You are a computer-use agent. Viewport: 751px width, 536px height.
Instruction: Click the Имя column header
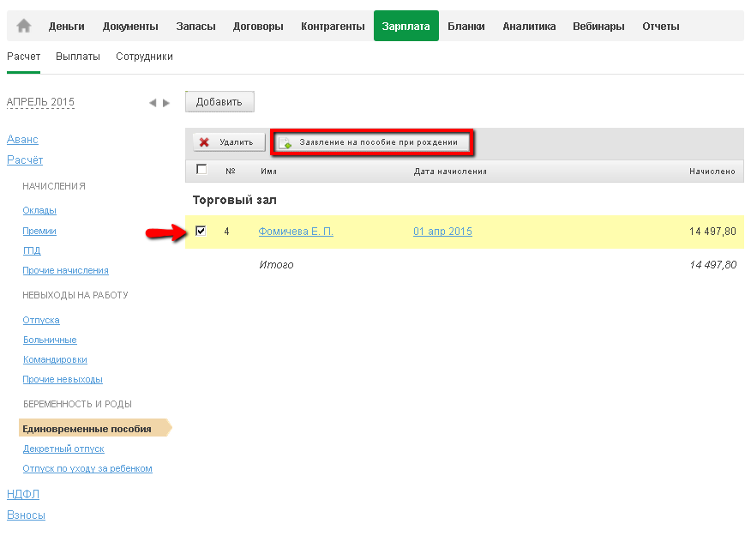point(268,171)
